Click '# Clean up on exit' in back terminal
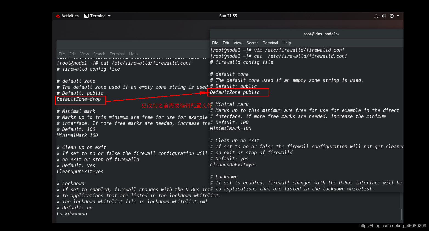 (x=81, y=147)
